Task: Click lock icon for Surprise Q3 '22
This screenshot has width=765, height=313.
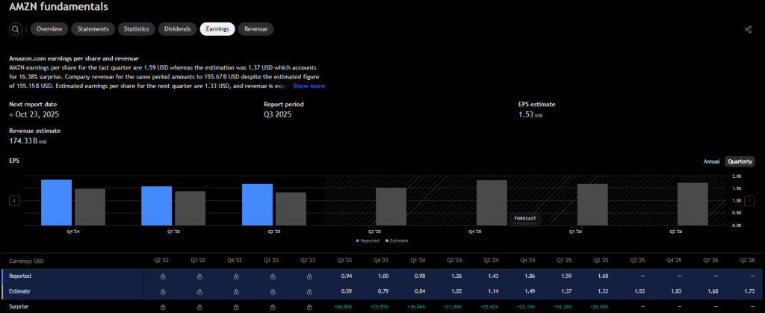Action: [x=199, y=307]
